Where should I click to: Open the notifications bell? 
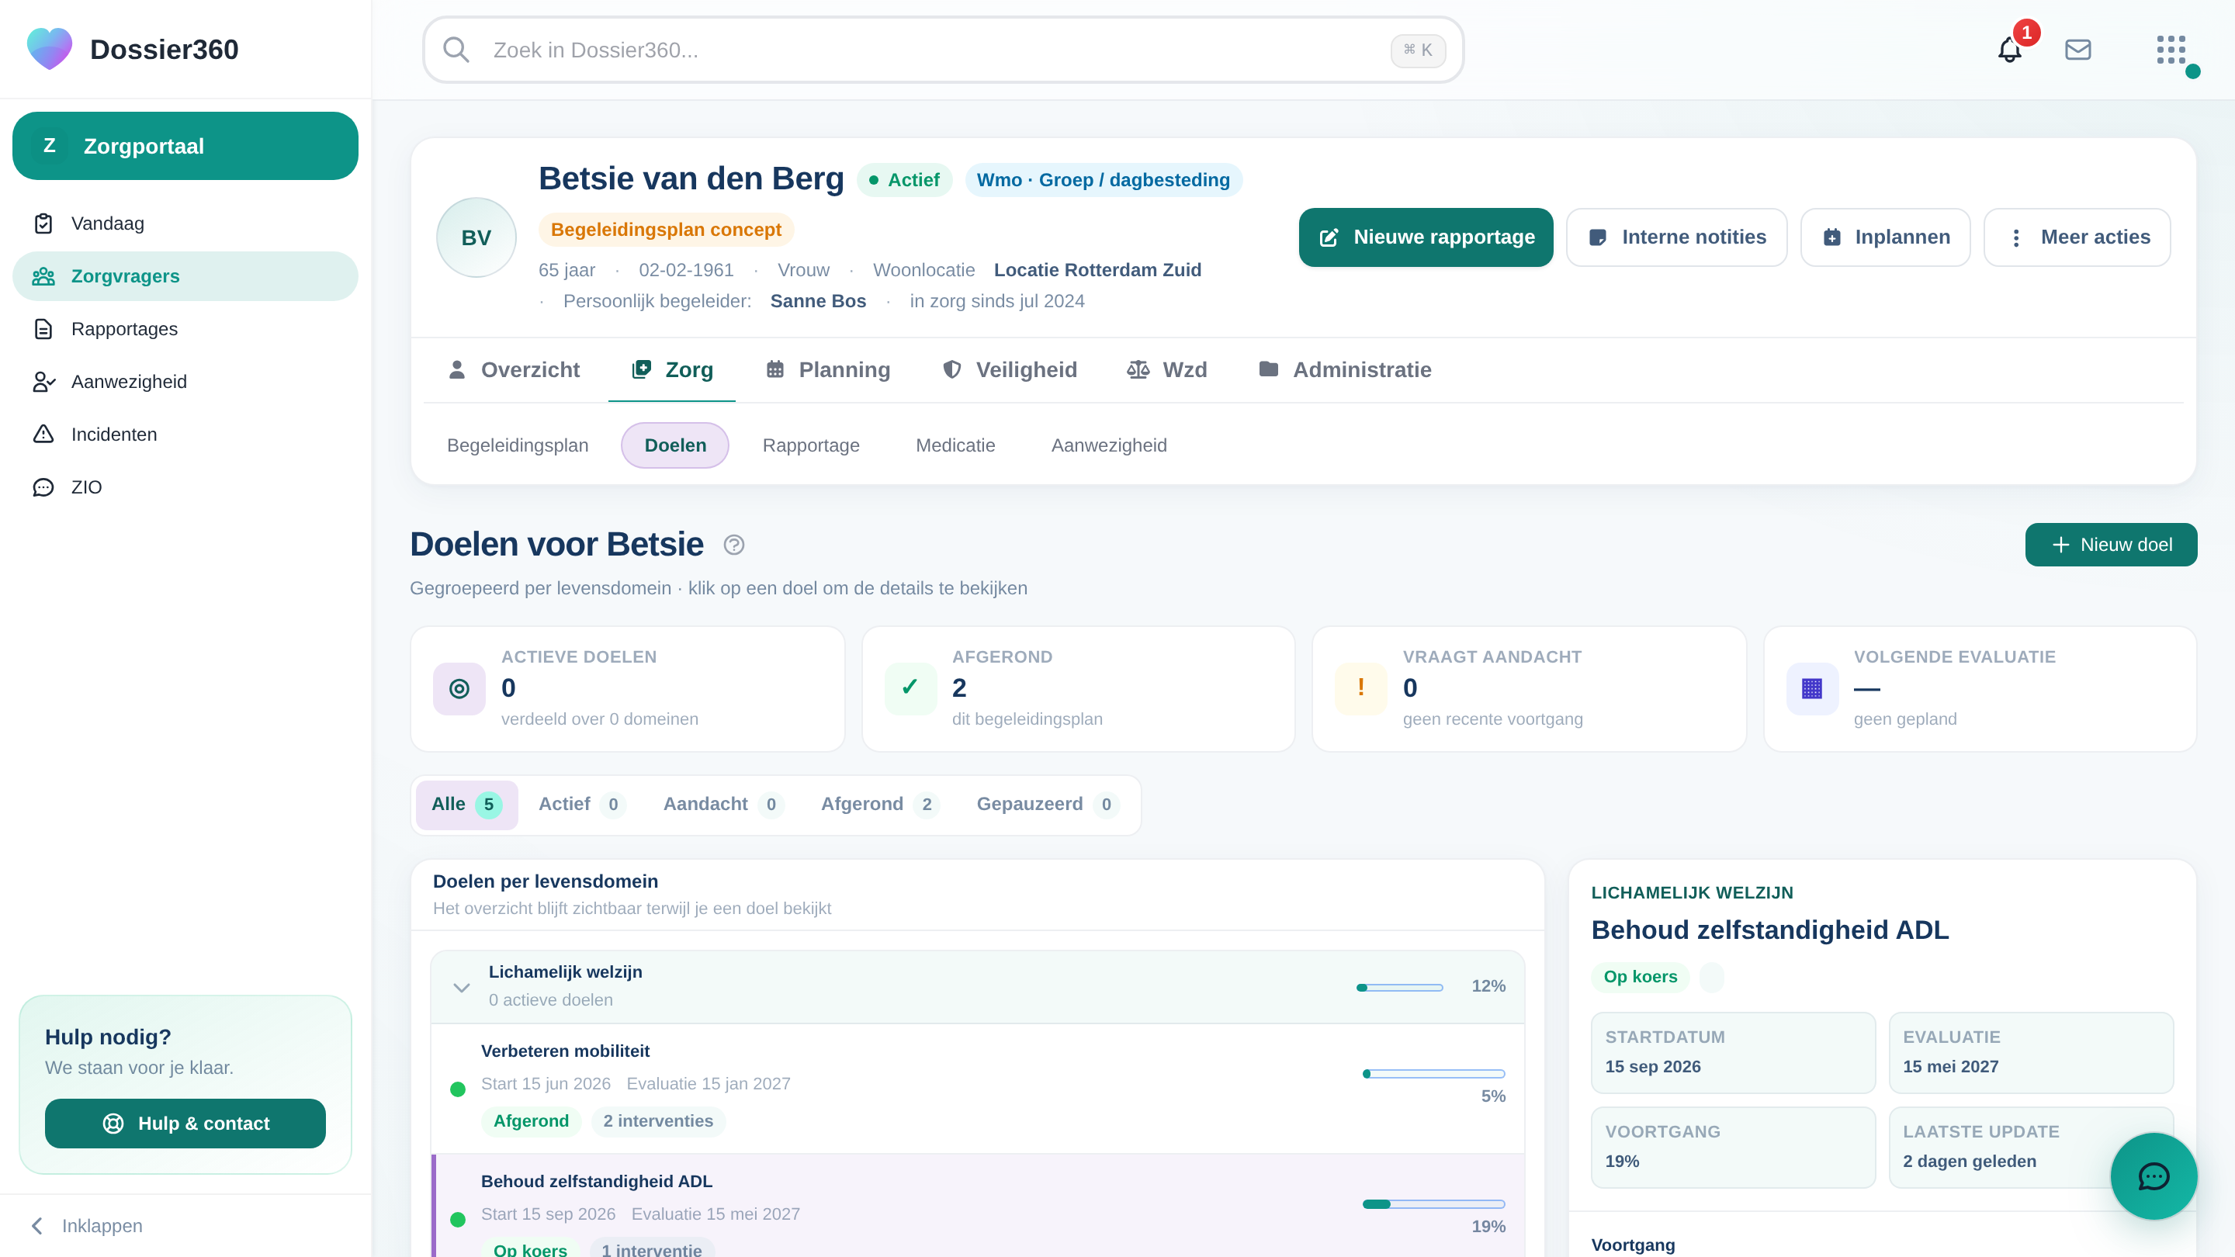[x=2009, y=50]
